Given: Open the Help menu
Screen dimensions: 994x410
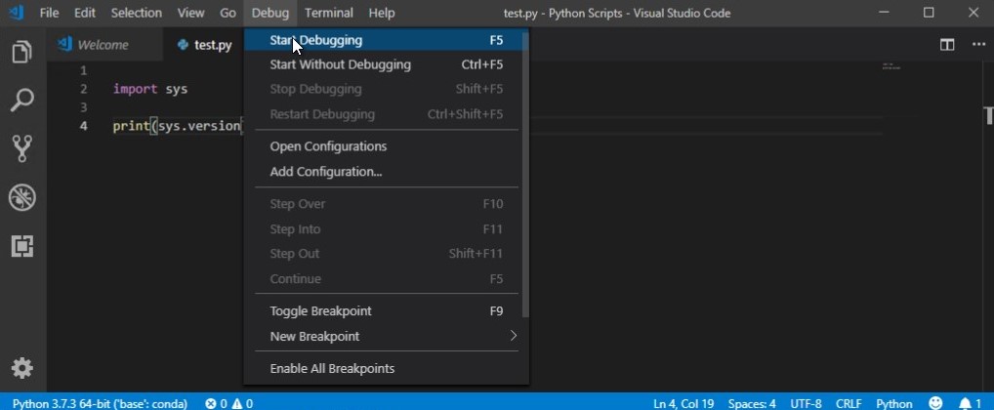Looking at the screenshot, I should 382,13.
